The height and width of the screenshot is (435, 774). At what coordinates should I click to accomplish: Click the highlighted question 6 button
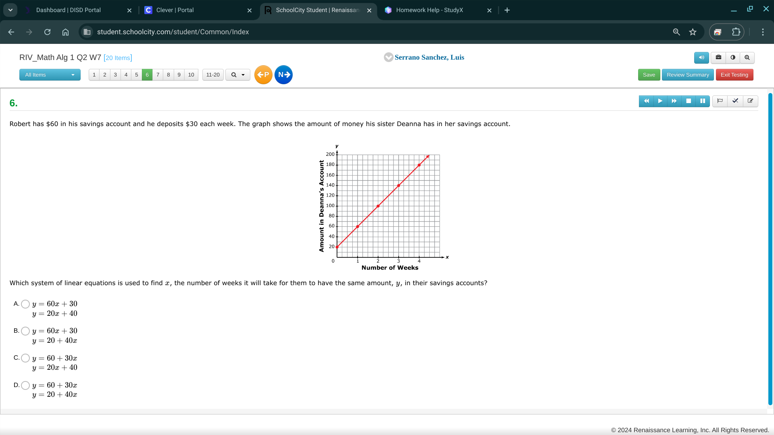(147, 75)
